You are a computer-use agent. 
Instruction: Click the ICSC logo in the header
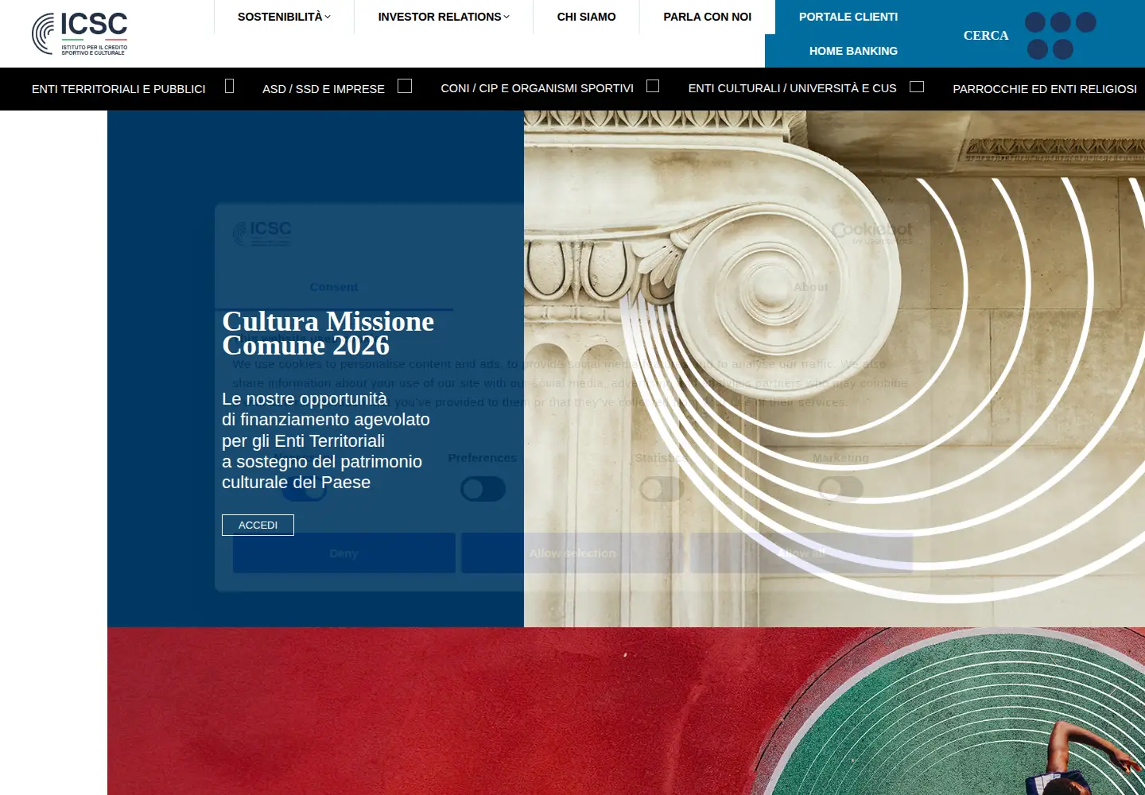(x=80, y=33)
